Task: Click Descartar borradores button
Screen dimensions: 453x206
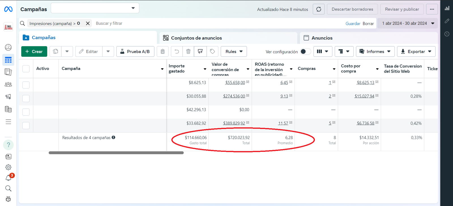Action: coord(352,9)
